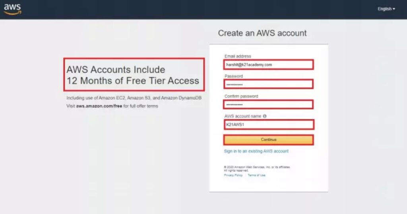Click the 'Confirm password' label
This screenshot has width=407, height=214.
[x=241, y=96]
